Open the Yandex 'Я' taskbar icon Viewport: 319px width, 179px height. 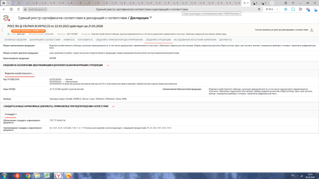(x=17, y=176)
